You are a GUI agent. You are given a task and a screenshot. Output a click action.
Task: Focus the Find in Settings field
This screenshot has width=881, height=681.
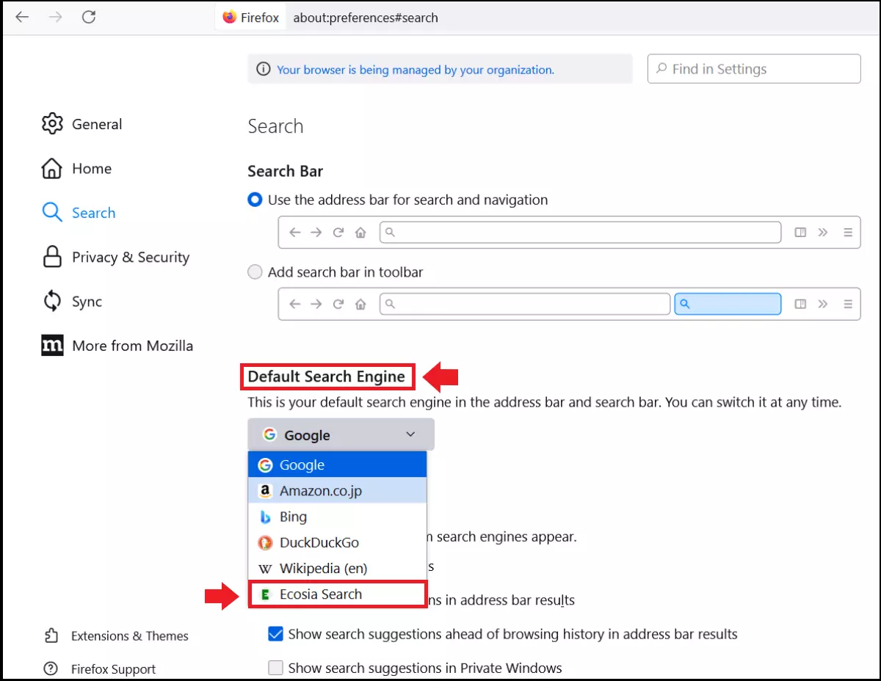click(754, 69)
